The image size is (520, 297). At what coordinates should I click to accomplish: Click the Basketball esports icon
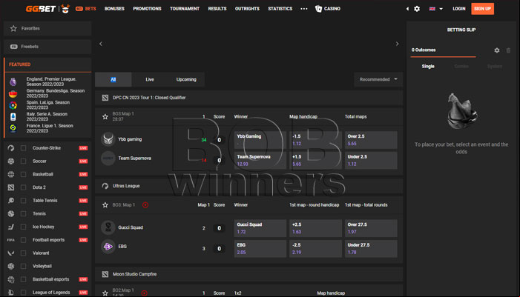coord(11,279)
